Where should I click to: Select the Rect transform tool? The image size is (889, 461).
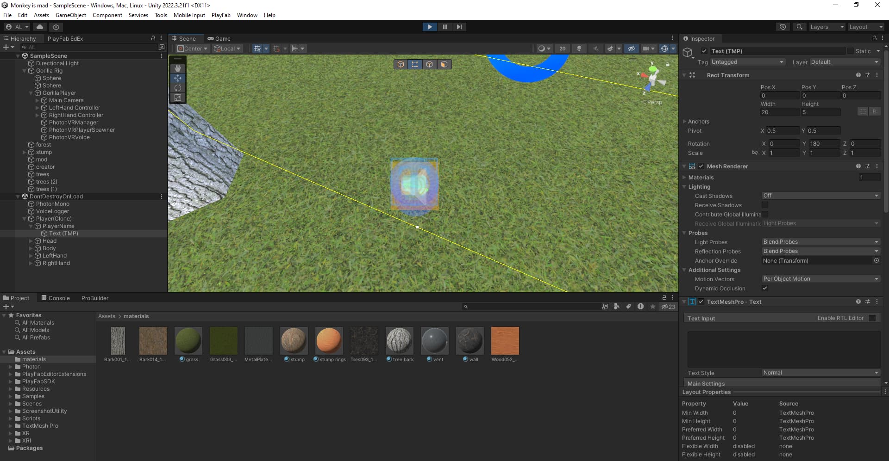(178, 98)
